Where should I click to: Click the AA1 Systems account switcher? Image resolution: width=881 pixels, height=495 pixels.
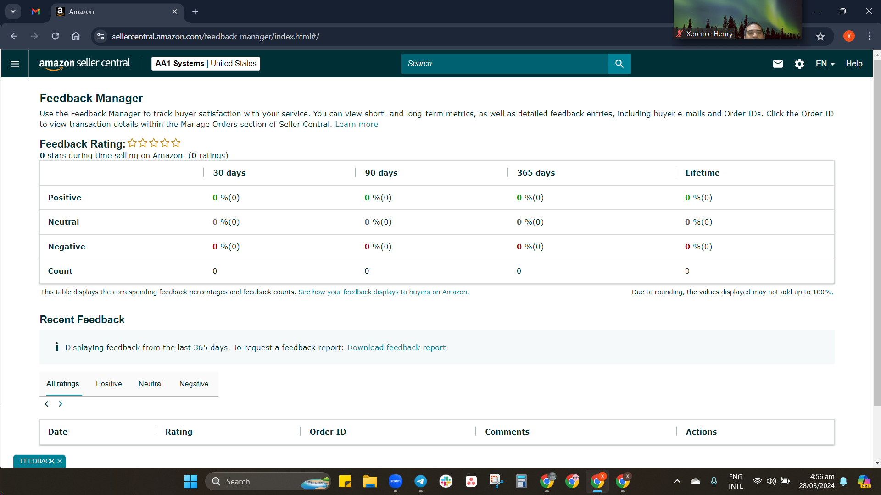(206, 64)
